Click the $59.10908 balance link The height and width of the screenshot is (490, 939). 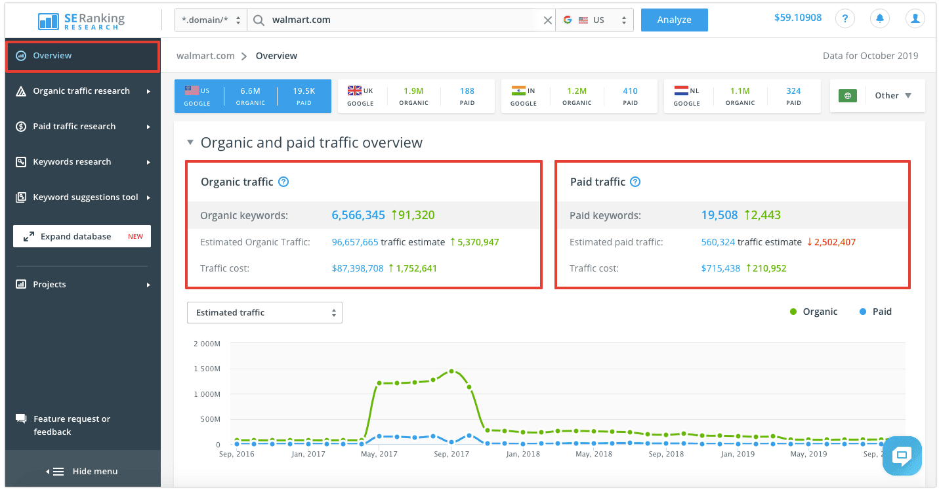coord(798,18)
